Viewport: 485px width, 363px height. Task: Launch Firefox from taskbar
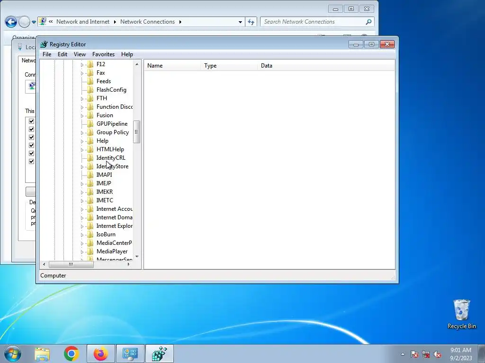point(101,354)
